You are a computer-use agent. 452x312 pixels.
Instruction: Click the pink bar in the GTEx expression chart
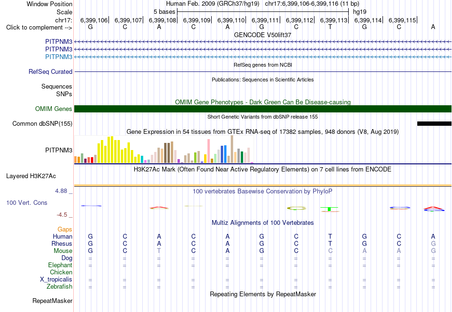point(208,151)
